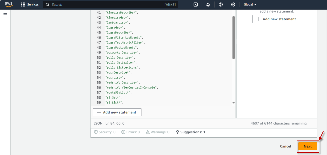
Task: Click the Warnings: 0 status indicator
Action: (x=157, y=132)
